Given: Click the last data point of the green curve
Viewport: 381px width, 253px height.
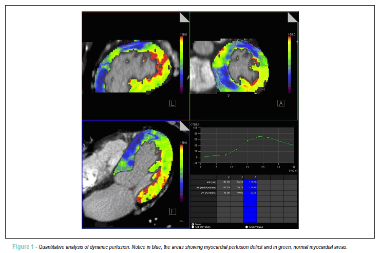Looking at the screenshot, I should pyautogui.click(x=292, y=144).
